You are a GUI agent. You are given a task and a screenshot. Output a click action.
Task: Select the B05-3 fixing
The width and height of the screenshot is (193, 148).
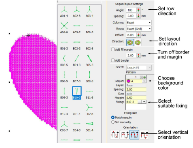[89, 61]
